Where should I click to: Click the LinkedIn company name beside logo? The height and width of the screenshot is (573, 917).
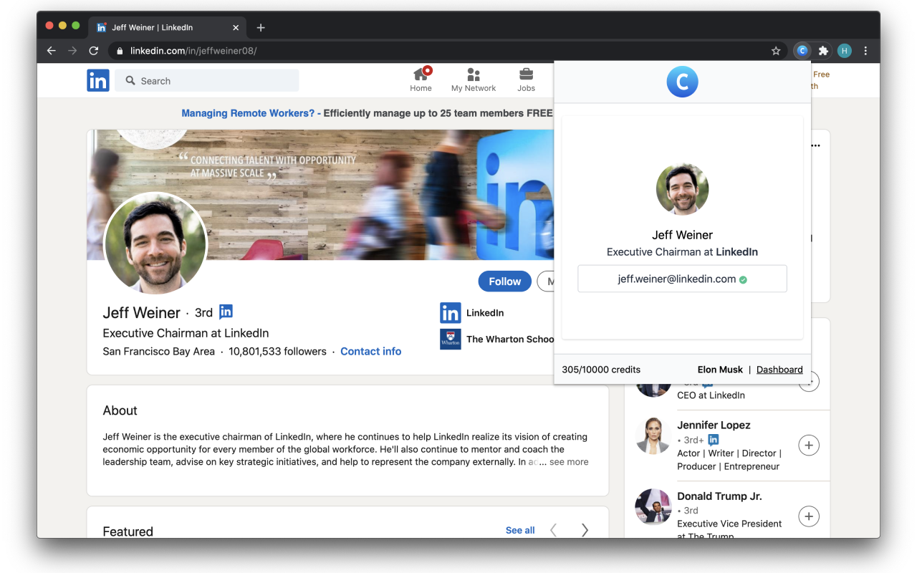click(485, 313)
